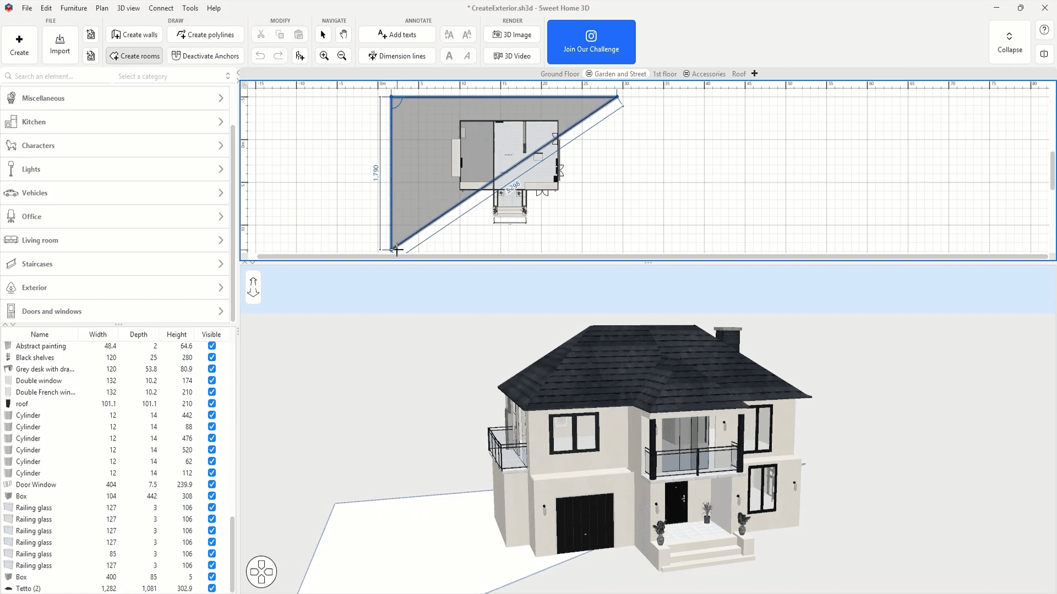Viewport: 1057px width, 594px height.
Task: Toggle visibility of Tetto (2)
Action: click(212, 588)
